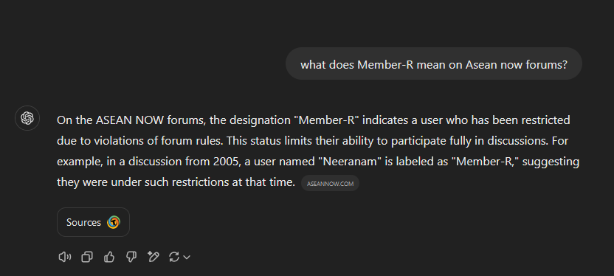Expand the chevron beside the regenerate icon
Image resolution: width=614 pixels, height=276 pixels.
pos(187,258)
